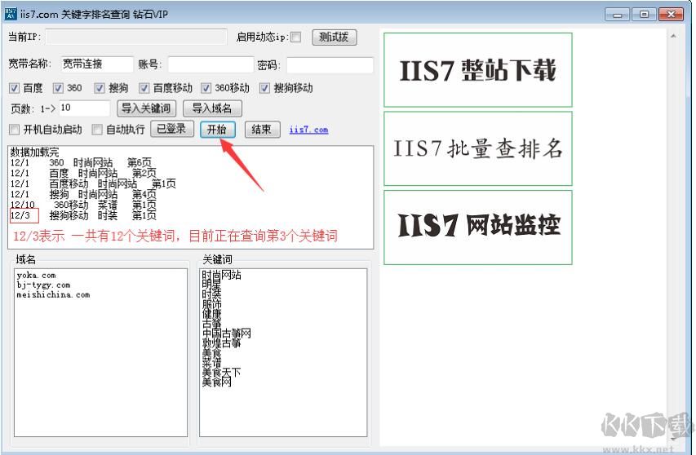Toggle the 360移动 checkbox

(x=206, y=88)
